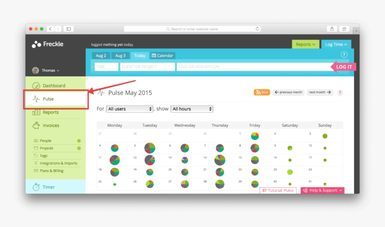Click the browser back arrow
This screenshot has height=227, width=385.
50,29
